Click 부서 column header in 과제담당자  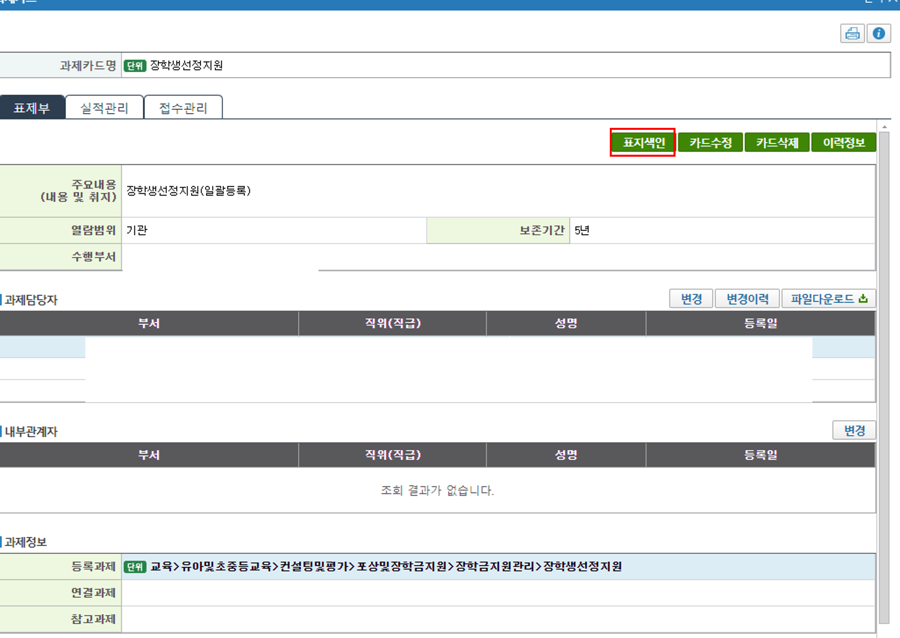tap(149, 323)
